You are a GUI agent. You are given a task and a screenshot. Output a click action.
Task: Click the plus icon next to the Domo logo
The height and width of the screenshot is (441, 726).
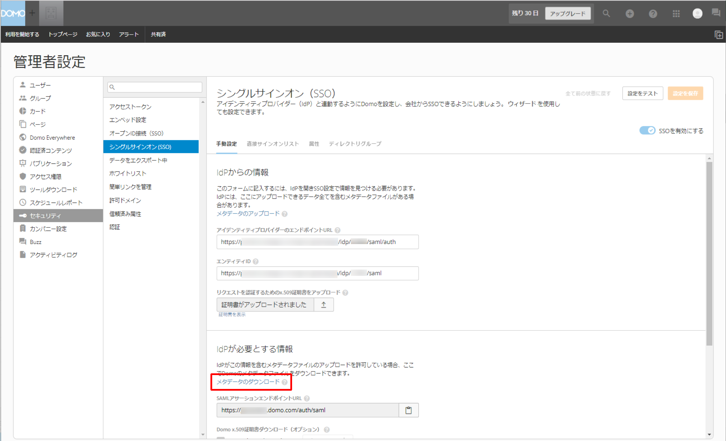tap(32, 13)
